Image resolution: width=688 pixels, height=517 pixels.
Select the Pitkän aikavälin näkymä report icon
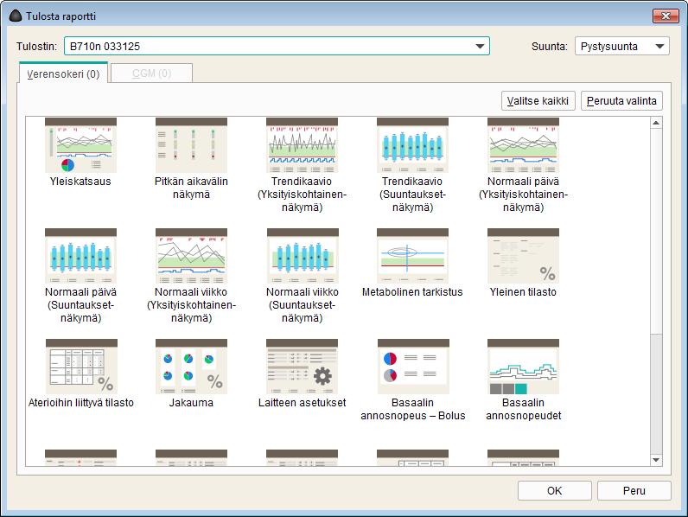point(191,145)
